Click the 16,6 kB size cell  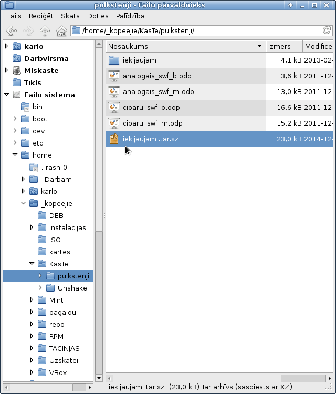pyautogui.click(x=289, y=108)
